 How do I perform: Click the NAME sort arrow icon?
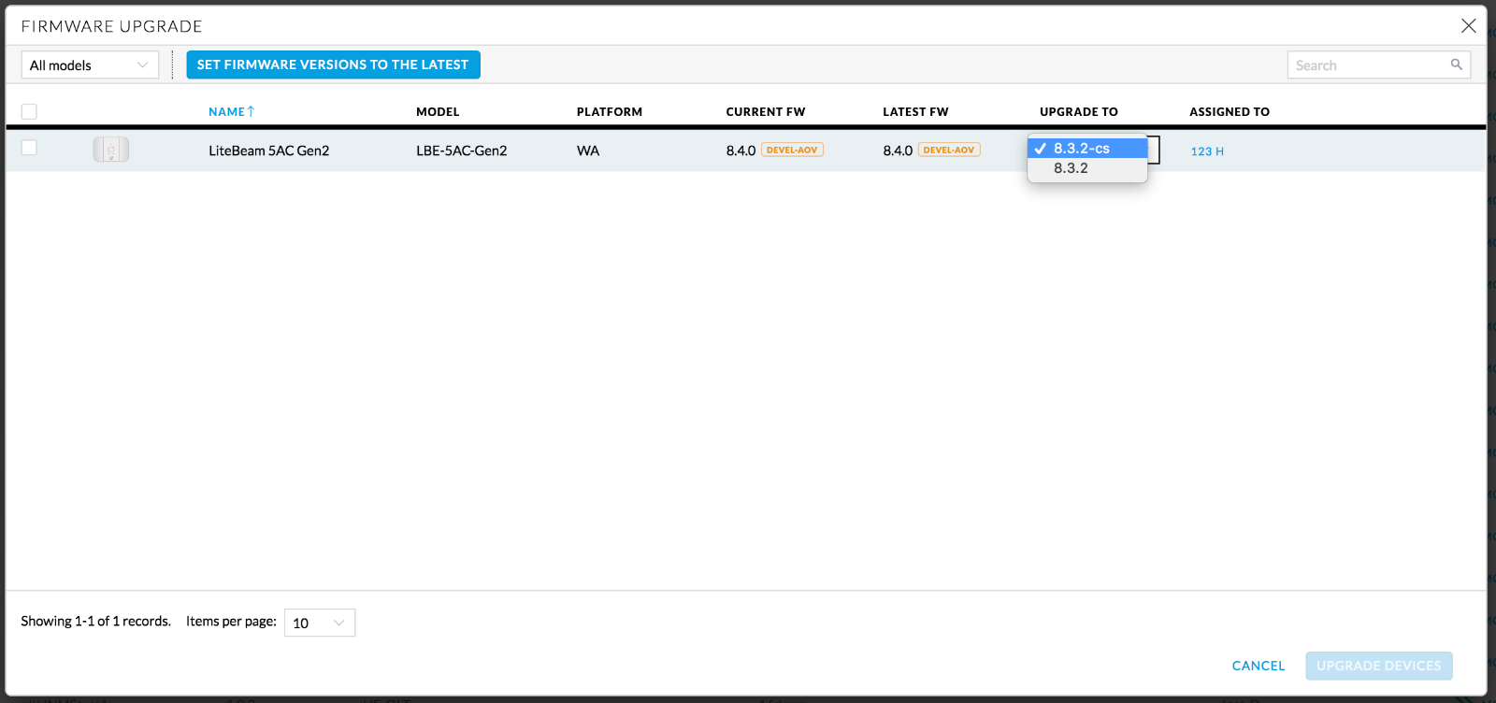[251, 111]
